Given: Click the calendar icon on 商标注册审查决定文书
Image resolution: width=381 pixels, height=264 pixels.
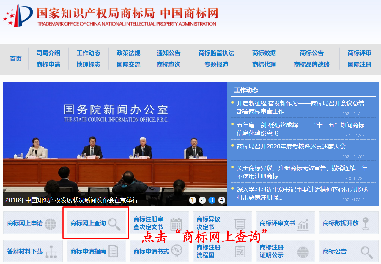Looking at the screenshot, I should pyautogui.click(x=176, y=224).
